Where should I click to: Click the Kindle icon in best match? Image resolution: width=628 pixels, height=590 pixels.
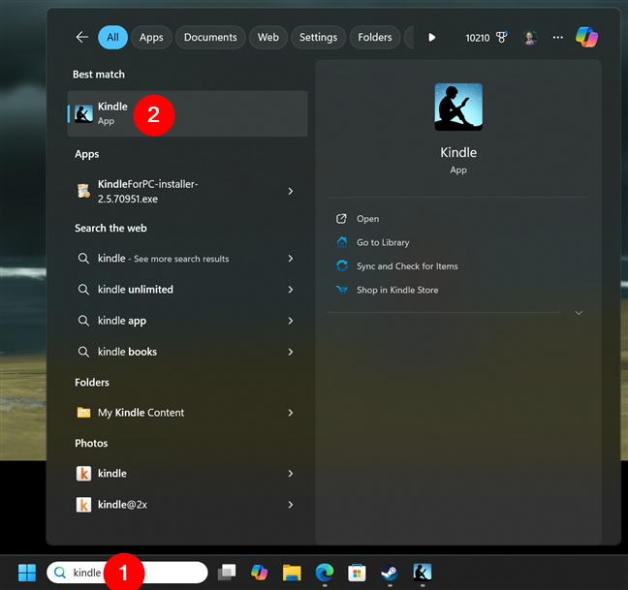coord(83,113)
